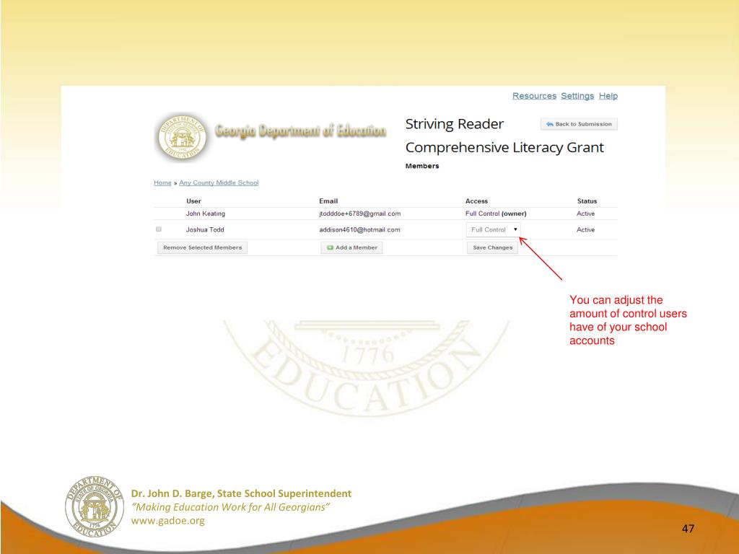This screenshot has width=739, height=554.
Task: Click John Keating user name
Action: pos(206,214)
